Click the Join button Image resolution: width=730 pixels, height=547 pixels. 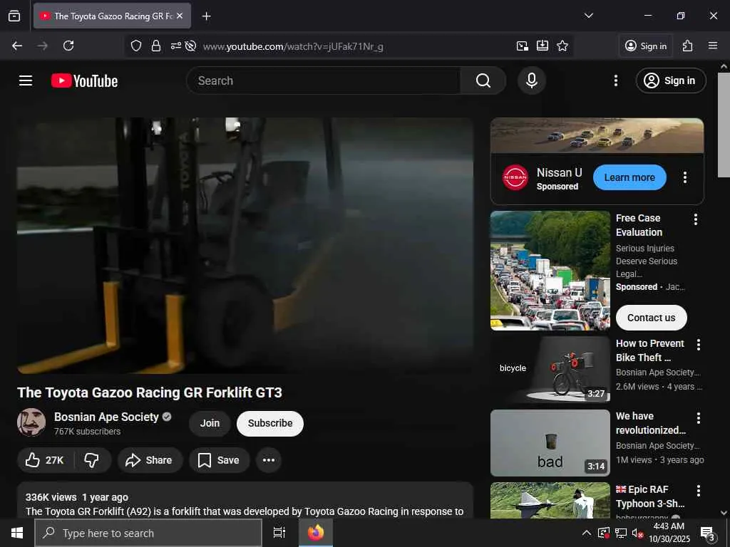click(210, 423)
